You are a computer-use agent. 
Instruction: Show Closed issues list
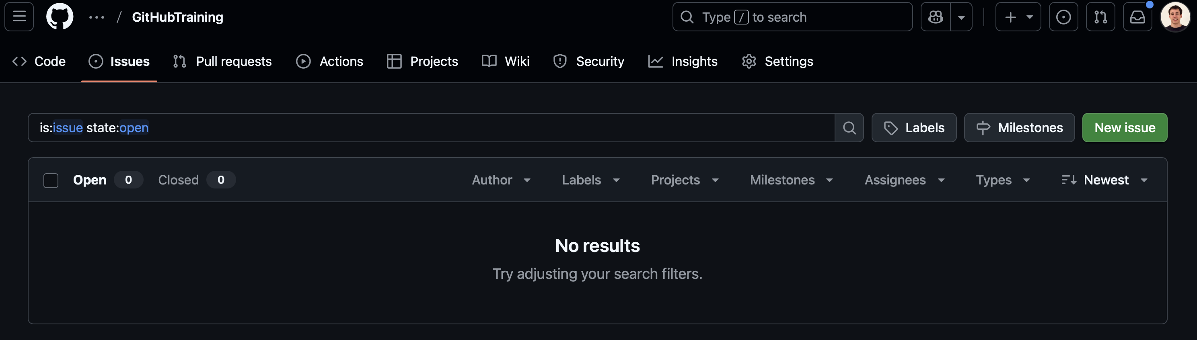click(179, 180)
